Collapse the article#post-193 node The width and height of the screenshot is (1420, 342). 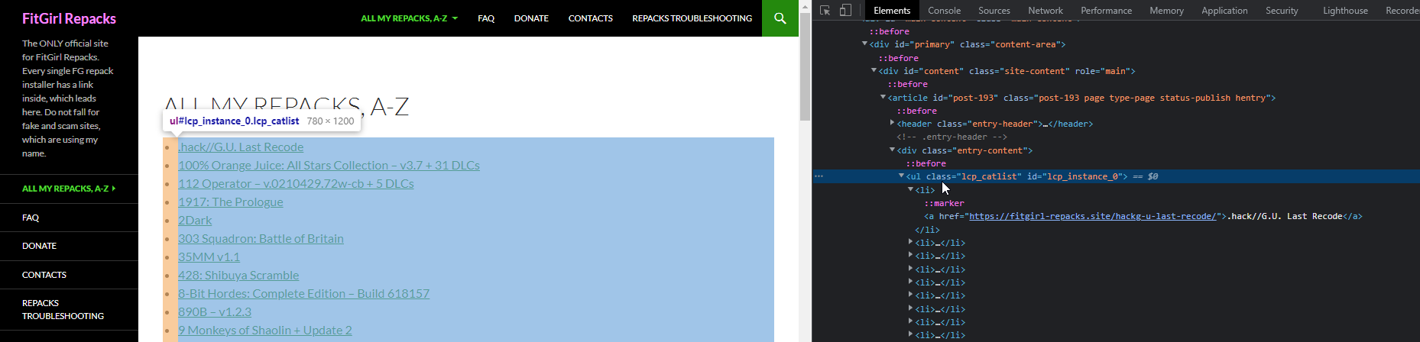tap(883, 98)
